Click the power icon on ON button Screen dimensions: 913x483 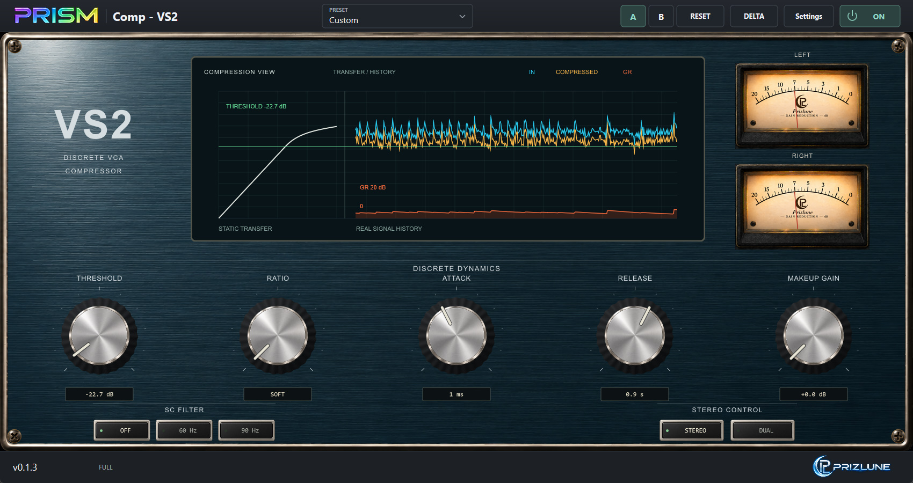[x=852, y=16]
